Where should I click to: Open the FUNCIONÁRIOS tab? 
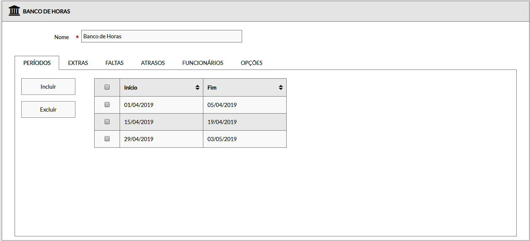202,63
